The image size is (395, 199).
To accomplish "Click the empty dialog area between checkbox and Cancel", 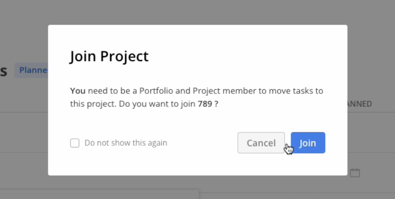I will click(x=202, y=143).
